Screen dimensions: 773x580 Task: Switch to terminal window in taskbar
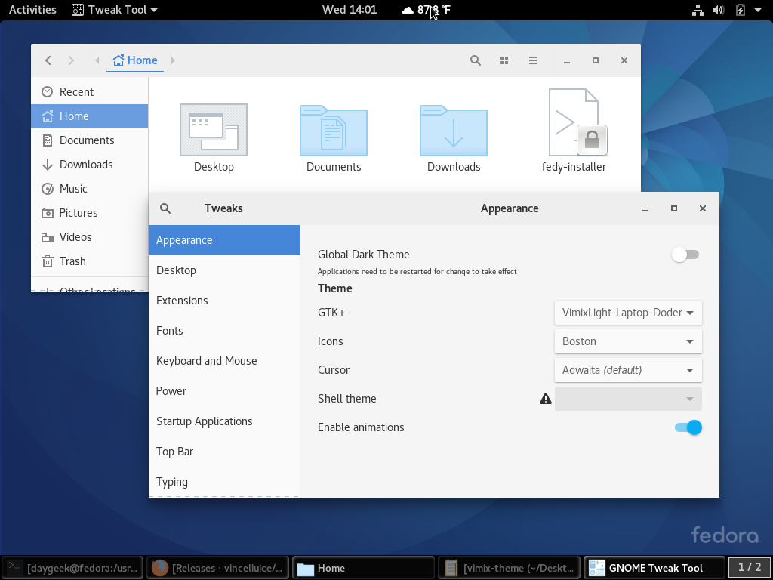(73, 568)
